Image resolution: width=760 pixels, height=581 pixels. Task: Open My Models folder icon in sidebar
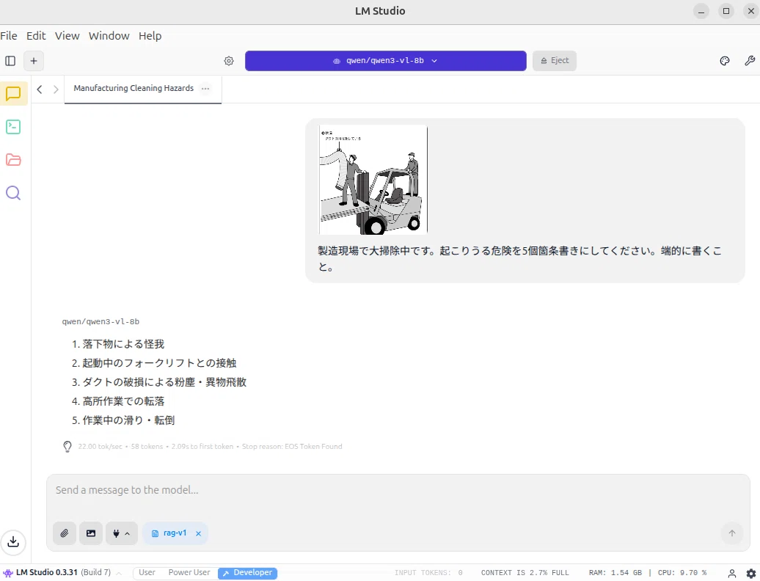pos(13,160)
